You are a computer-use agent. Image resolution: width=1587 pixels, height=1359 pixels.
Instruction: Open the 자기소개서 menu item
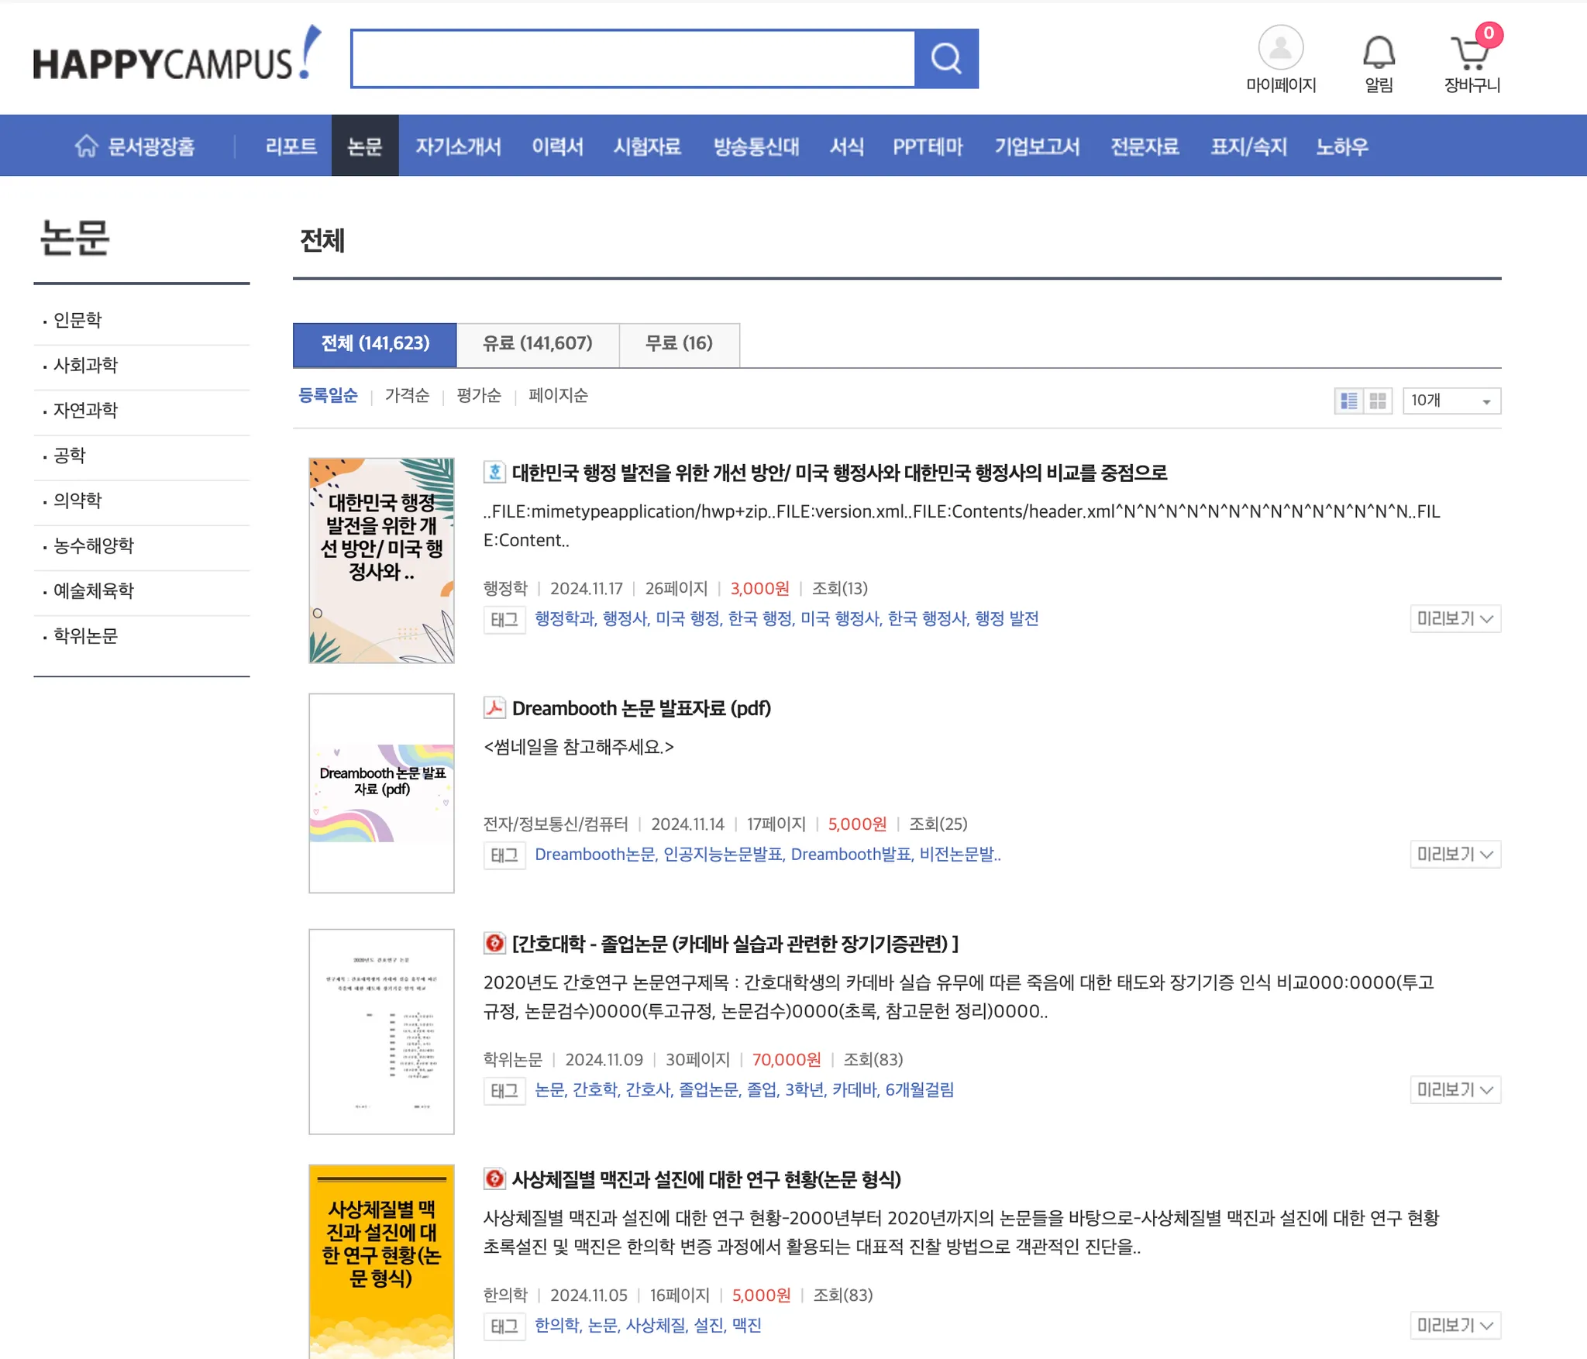(458, 146)
